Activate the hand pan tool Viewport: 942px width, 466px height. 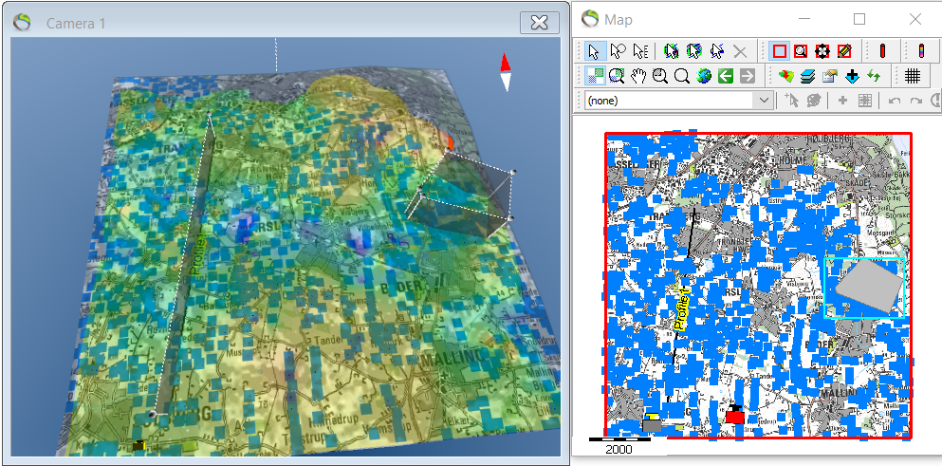click(x=639, y=76)
